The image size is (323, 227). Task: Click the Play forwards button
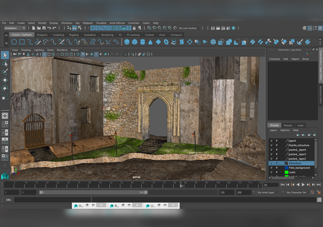tap(303, 185)
